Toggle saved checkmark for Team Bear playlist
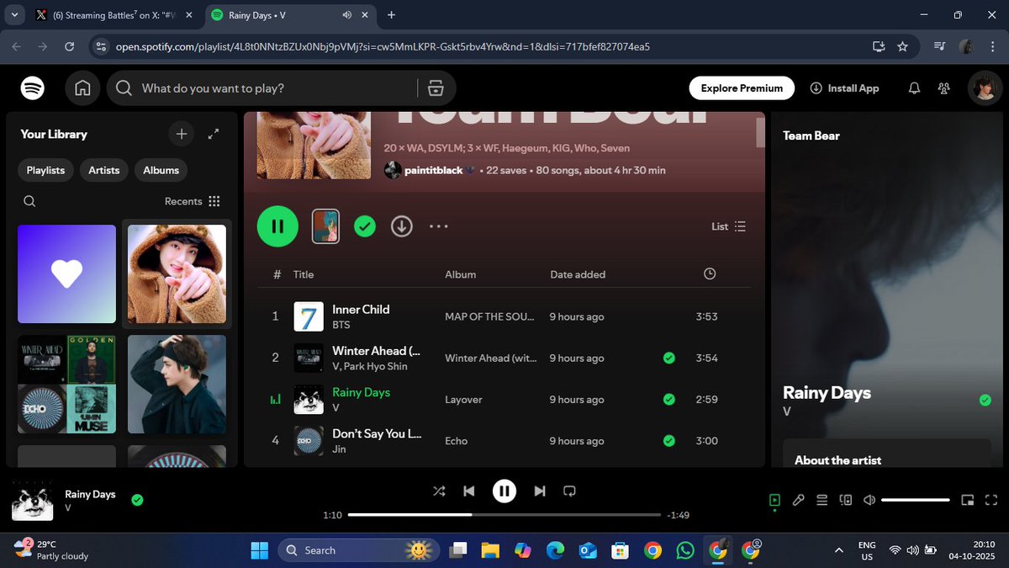The width and height of the screenshot is (1009, 568). coord(364,226)
